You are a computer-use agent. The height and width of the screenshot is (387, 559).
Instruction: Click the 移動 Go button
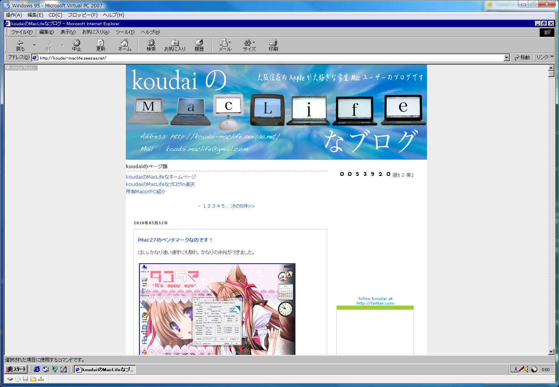tap(522, 58)
